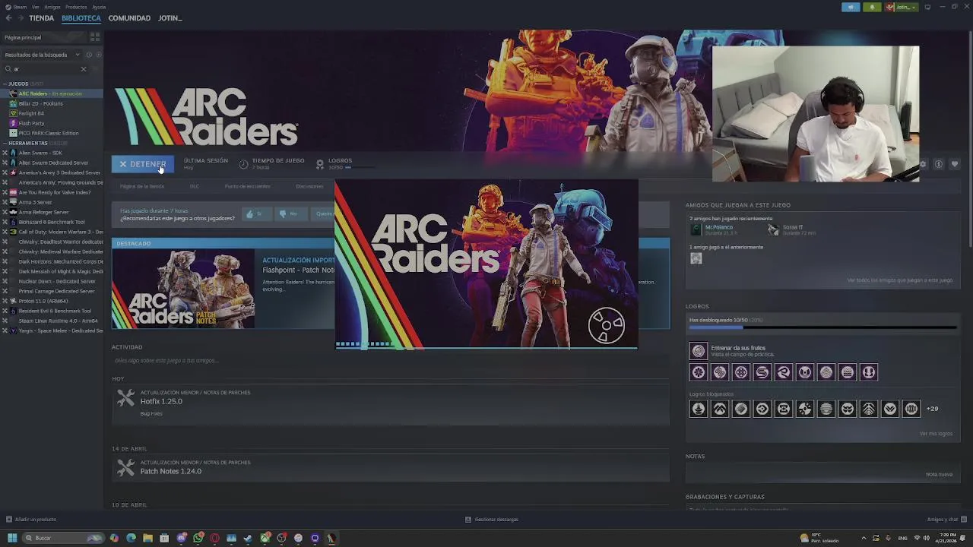This screenshot has width=973, height=547.
Task: Open the Entrenar da sus frutos achievement icon
Action: pyautogui.click(x=698, y=351)
